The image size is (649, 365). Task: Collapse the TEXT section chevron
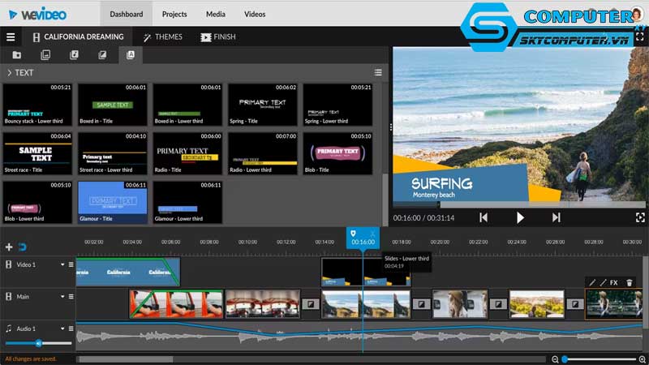point(9,72)
